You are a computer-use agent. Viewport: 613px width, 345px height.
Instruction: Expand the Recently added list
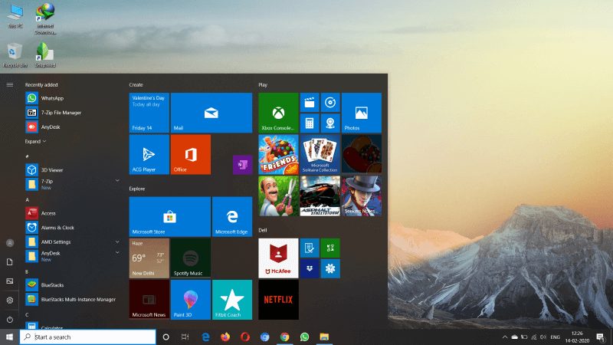(35, 141)
